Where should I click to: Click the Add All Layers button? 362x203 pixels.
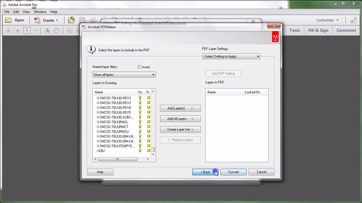tap(180, 119)
